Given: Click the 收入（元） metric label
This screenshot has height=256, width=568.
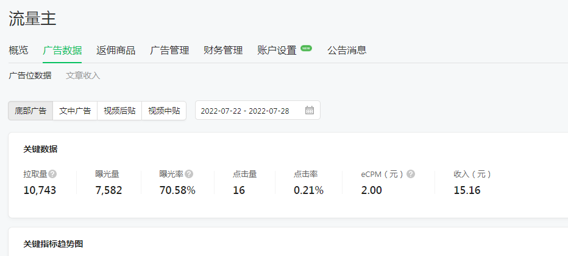Looking at the screenshot, I should pyautogui.click(x=472, y=175).
